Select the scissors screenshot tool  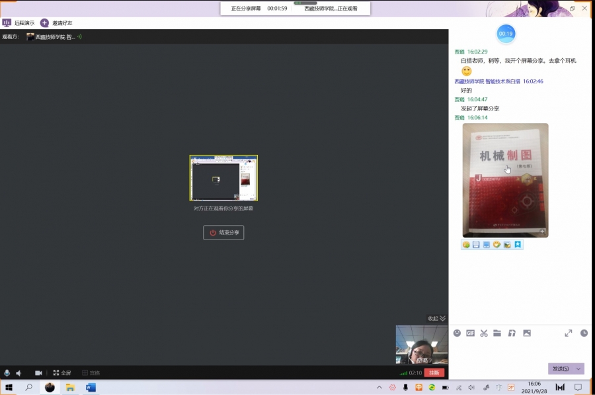(x=484, y=333)
